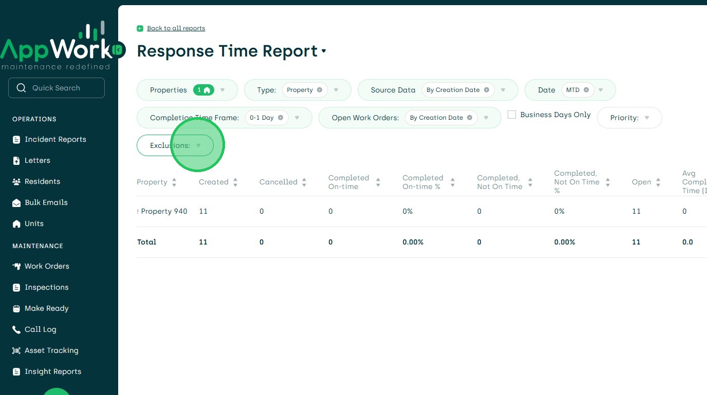Open the Completion Time Frame dropdown
The height and width of the screenshot is (395, 707).
click(297, 118)
